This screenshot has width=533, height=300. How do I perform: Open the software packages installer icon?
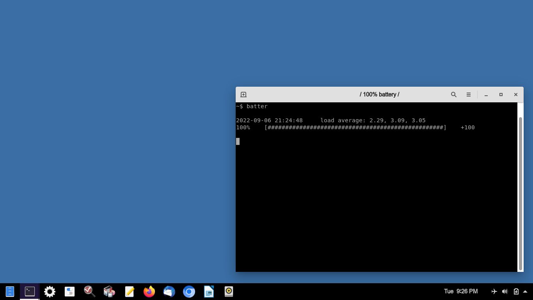tap(109, 291)
